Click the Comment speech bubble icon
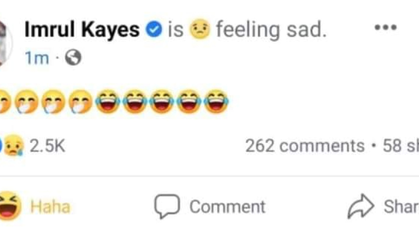This screenshot has height=236, width=419. tap(167, 207)
